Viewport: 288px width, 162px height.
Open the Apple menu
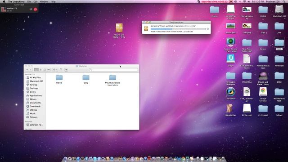point(4,1)
